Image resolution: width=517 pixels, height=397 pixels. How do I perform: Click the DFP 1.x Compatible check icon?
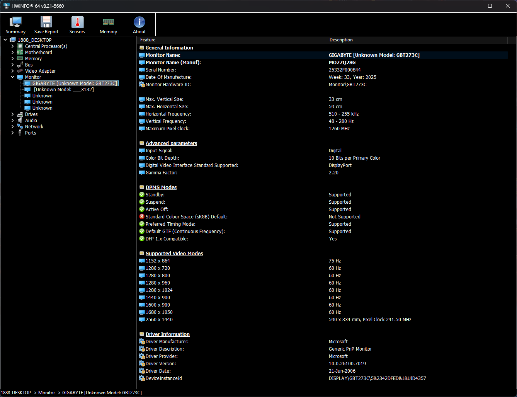click(x=142, y=239)
